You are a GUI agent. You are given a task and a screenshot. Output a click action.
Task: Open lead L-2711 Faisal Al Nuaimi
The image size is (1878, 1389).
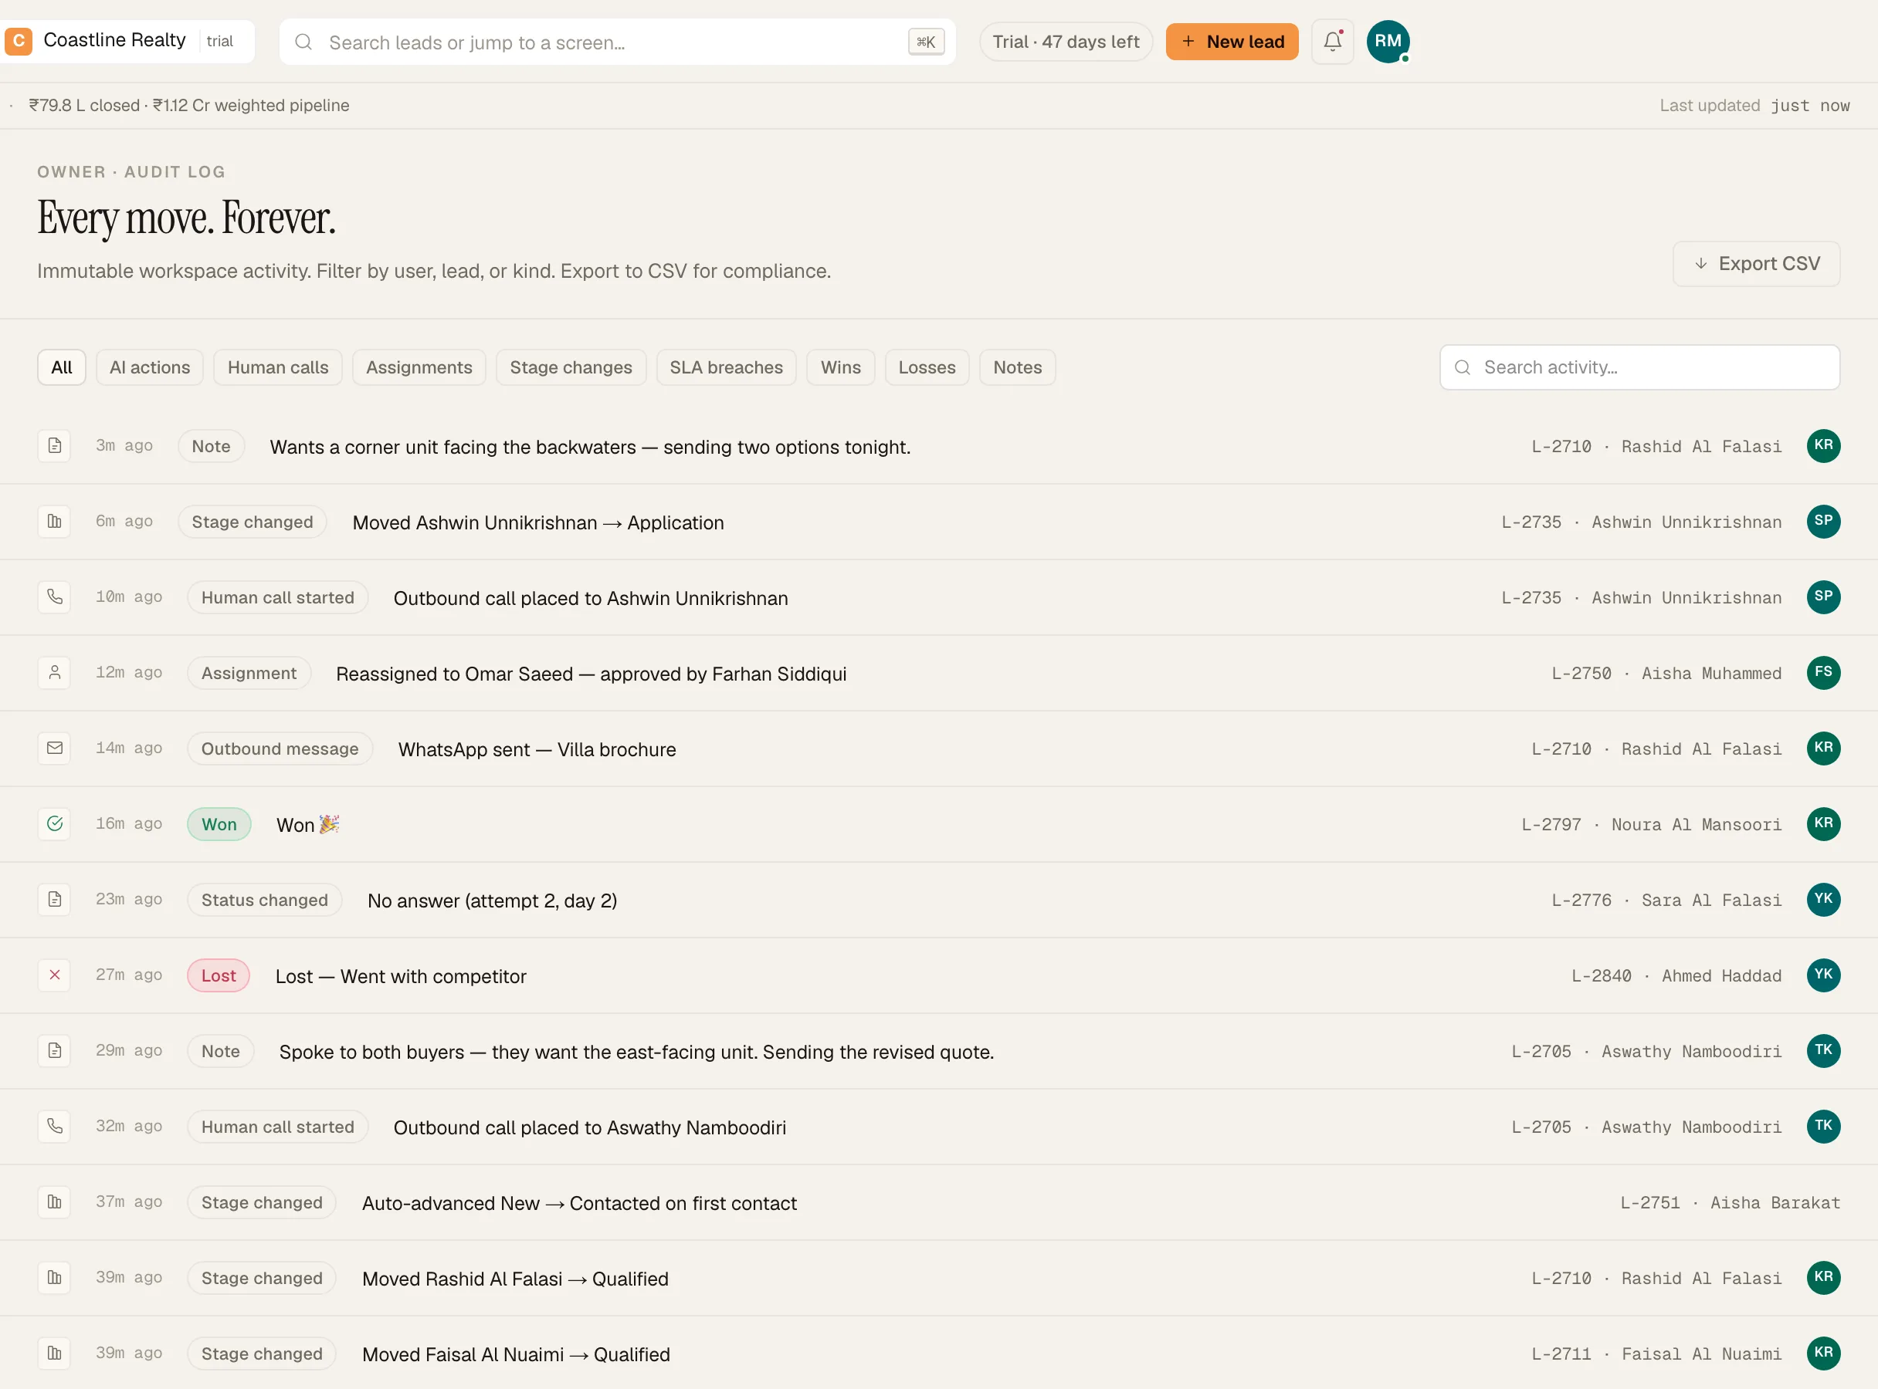1656,1354
